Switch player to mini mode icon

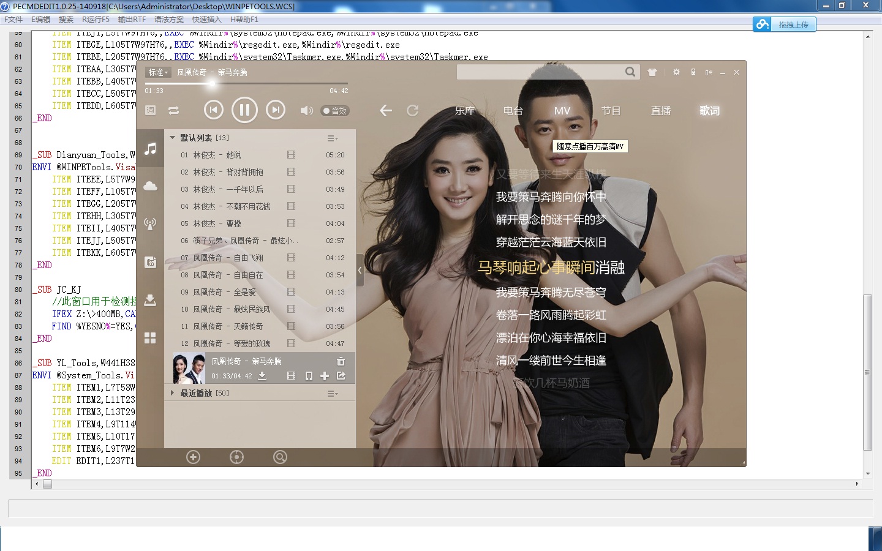[709, 72]
